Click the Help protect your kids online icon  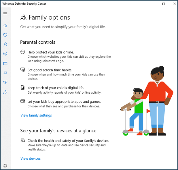22,52
